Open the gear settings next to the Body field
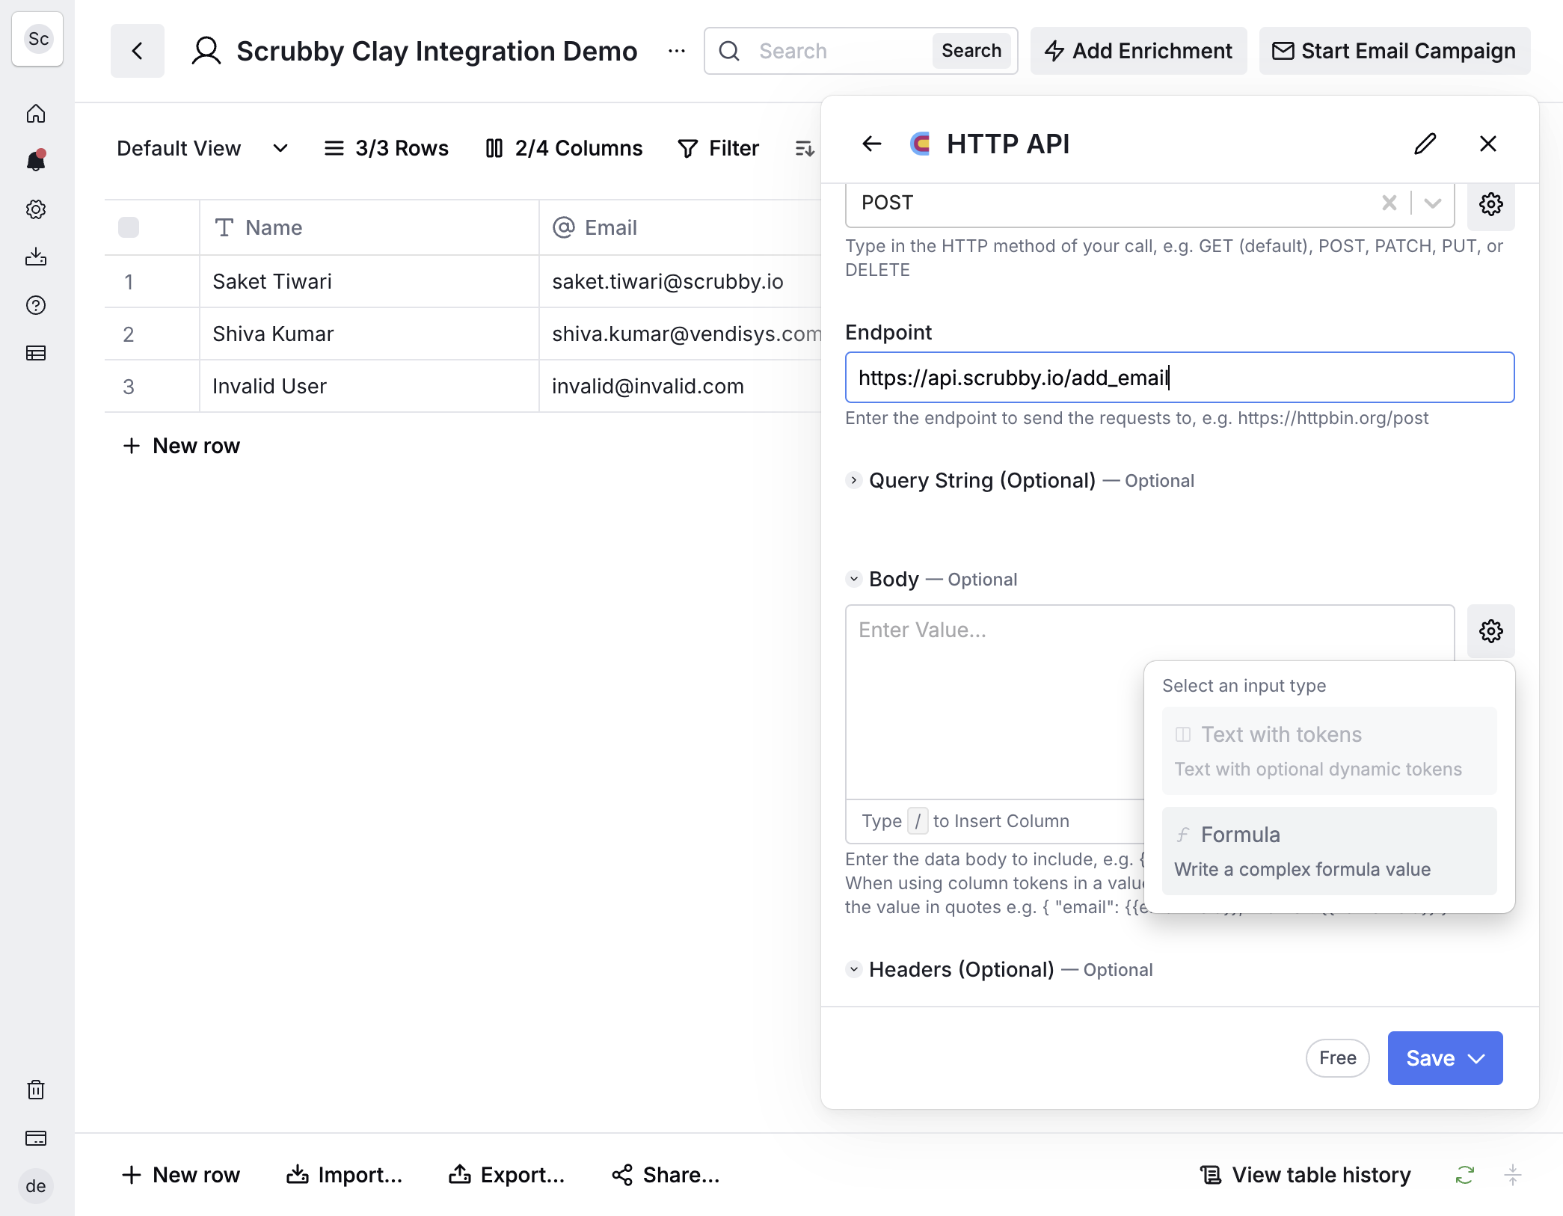1563x1216 pixels. (1491, 631)
